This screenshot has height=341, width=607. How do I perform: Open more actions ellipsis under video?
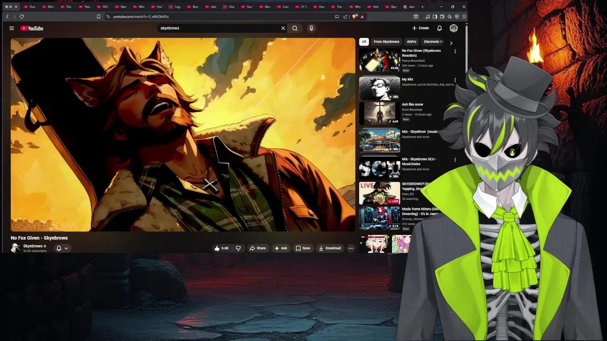tap(351, 248)
